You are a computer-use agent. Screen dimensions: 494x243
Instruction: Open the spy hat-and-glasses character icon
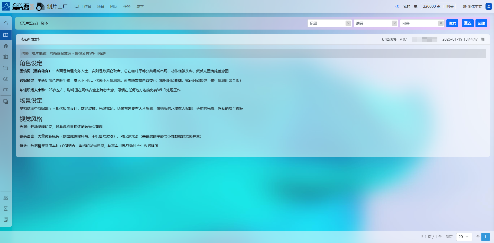[x=6, y=46]
